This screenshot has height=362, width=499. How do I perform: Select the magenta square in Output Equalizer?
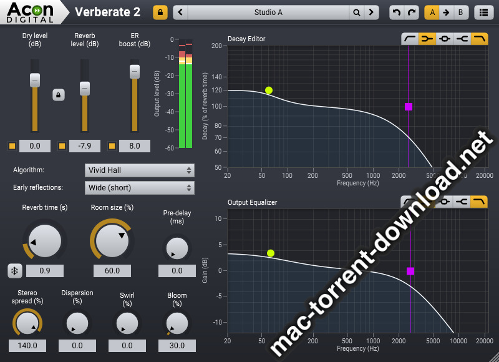410,271
